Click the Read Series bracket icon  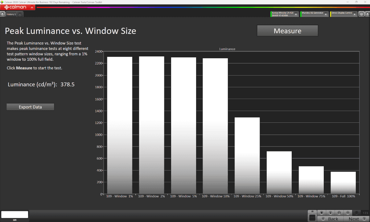coord(339,213)
